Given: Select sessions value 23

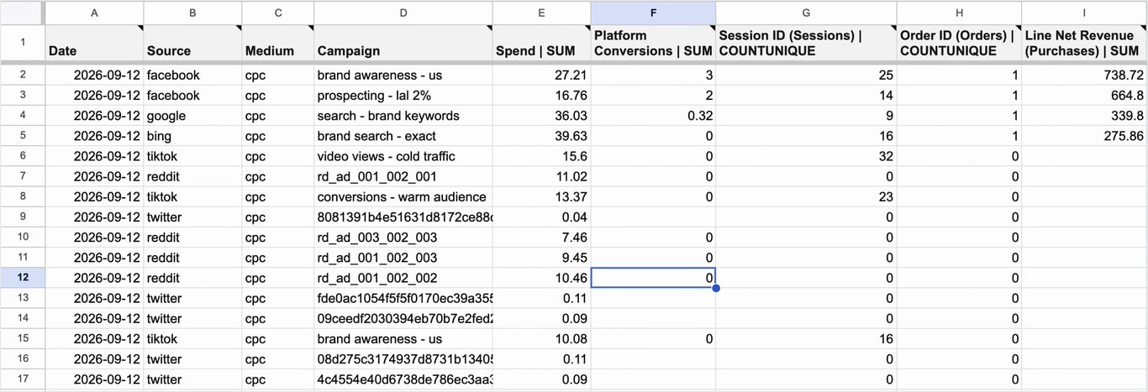Looking at the screenshot, I should 807,196.
